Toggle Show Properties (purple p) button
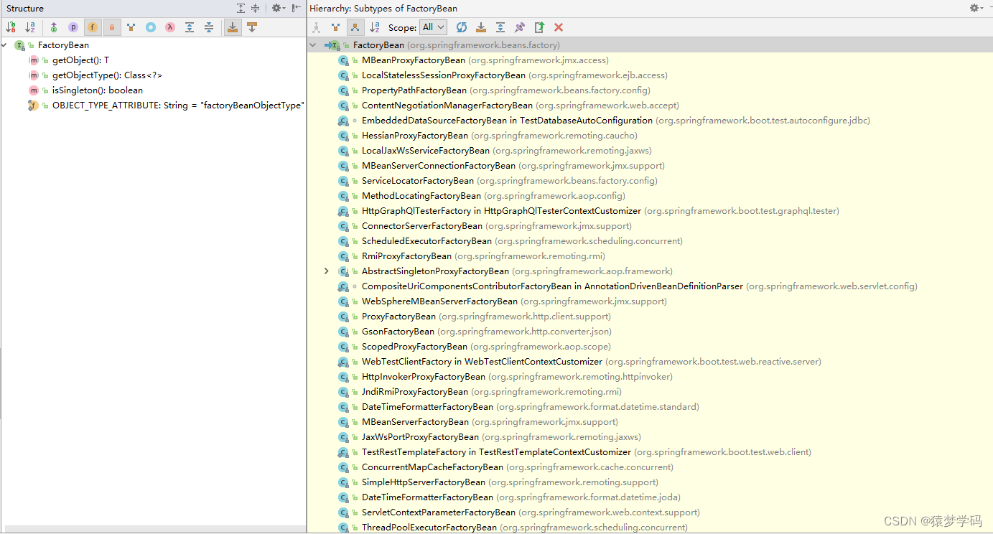The width and height of the screenshot is (993, 534). (73, 27)
